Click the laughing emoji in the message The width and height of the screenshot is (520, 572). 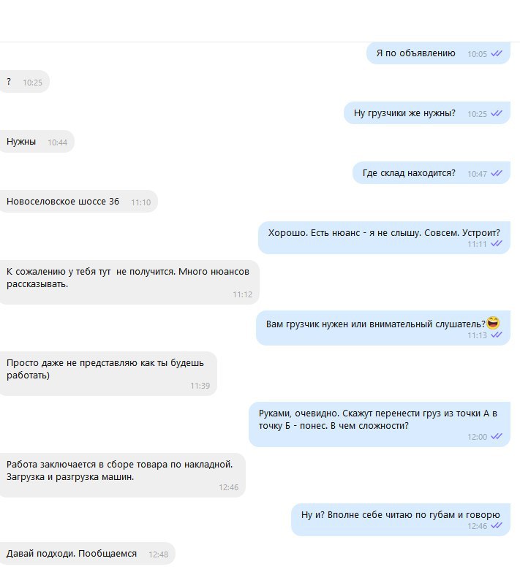[493, 323]
